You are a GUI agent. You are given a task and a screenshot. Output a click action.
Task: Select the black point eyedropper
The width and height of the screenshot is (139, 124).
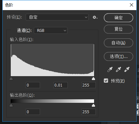tap(110, 69)
